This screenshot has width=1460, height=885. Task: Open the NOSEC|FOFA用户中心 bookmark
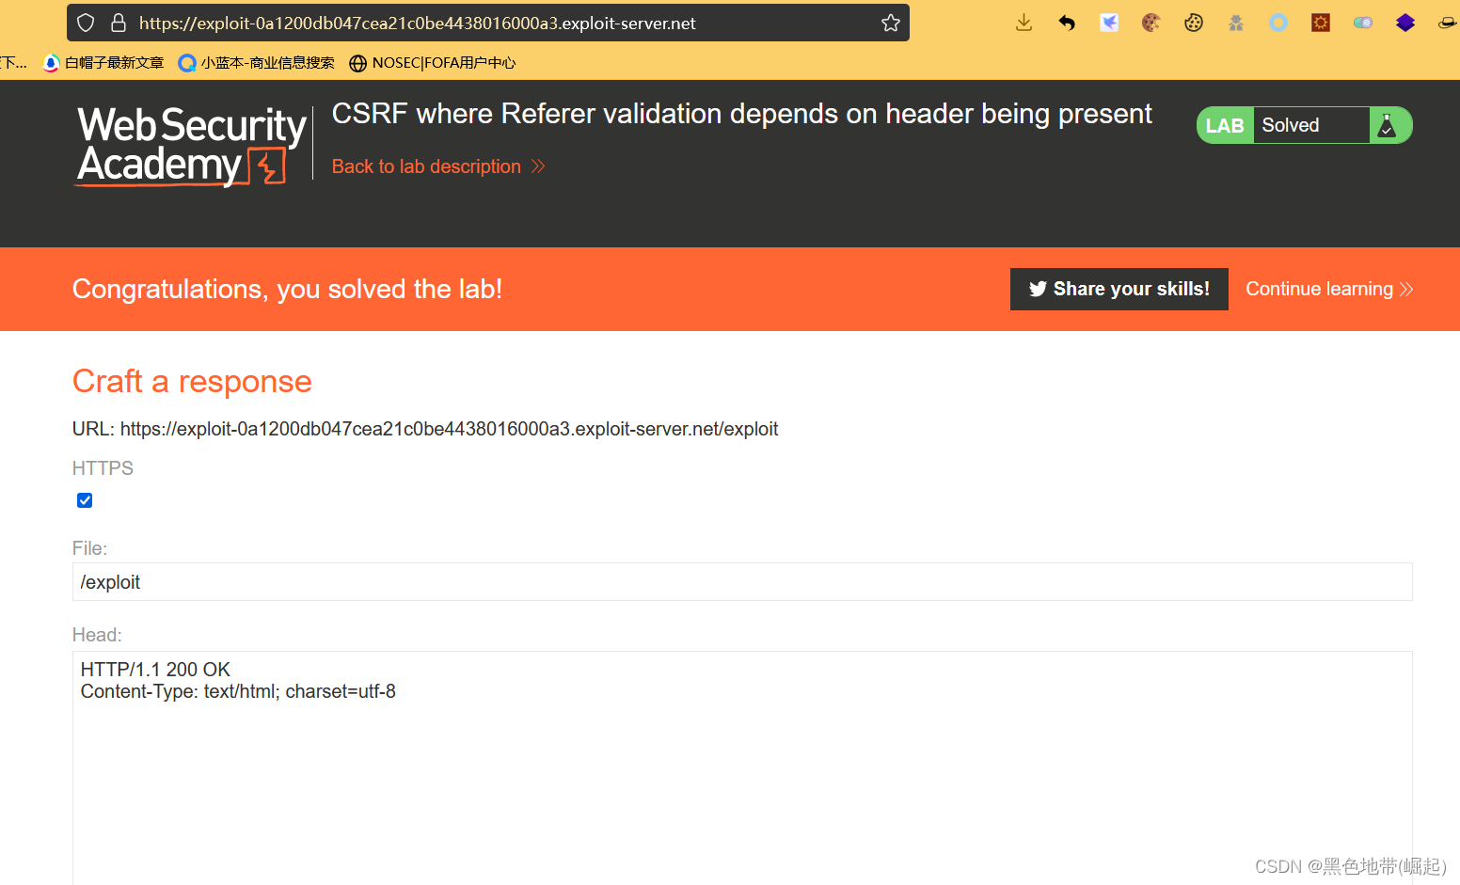433,63
